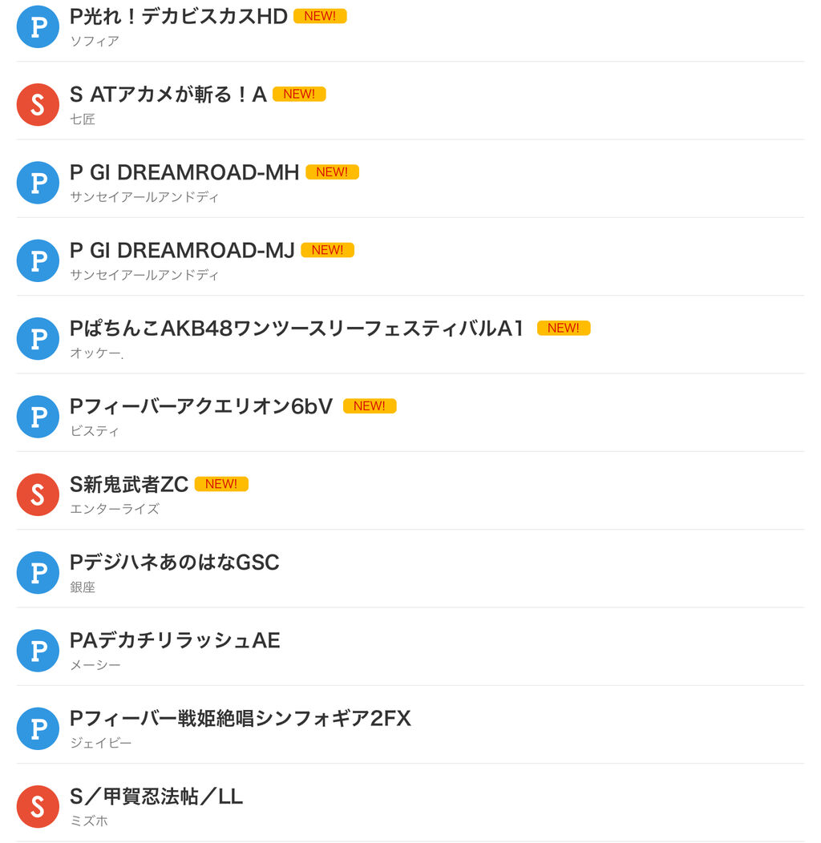Screen dimensions: 821x843
Task: Select the PぱちんこAKB48ワンツースリーフェスティバルA1 title
Action: click(x=297, y=329)
